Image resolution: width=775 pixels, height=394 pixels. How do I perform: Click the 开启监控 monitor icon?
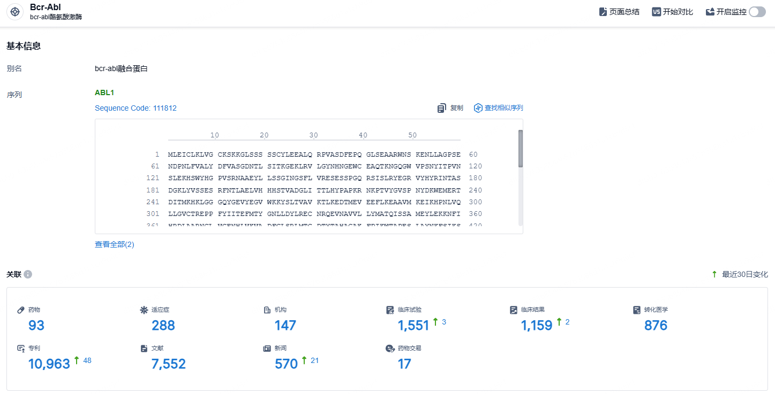[710, 12]
